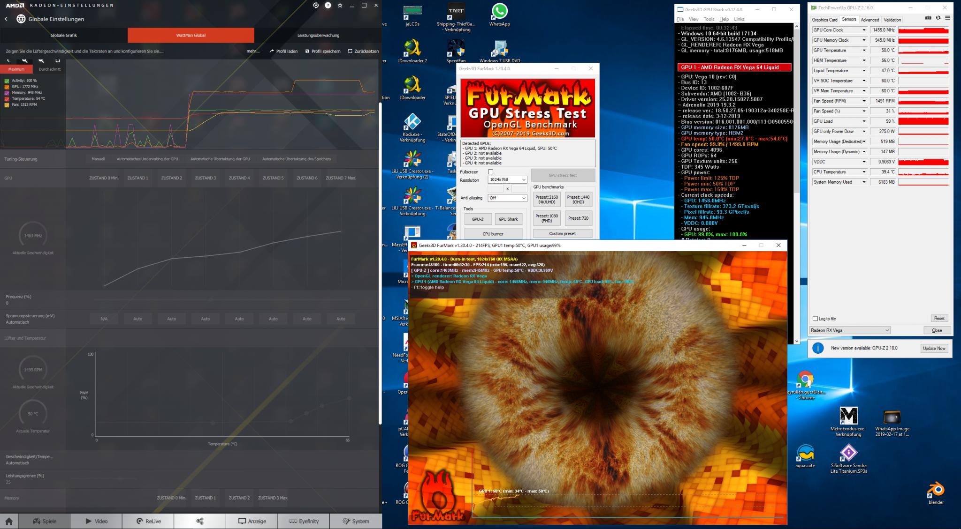961x529 pixels.
Task: Open WhatsApp desktop shortcut
Action: coord(499,15)
